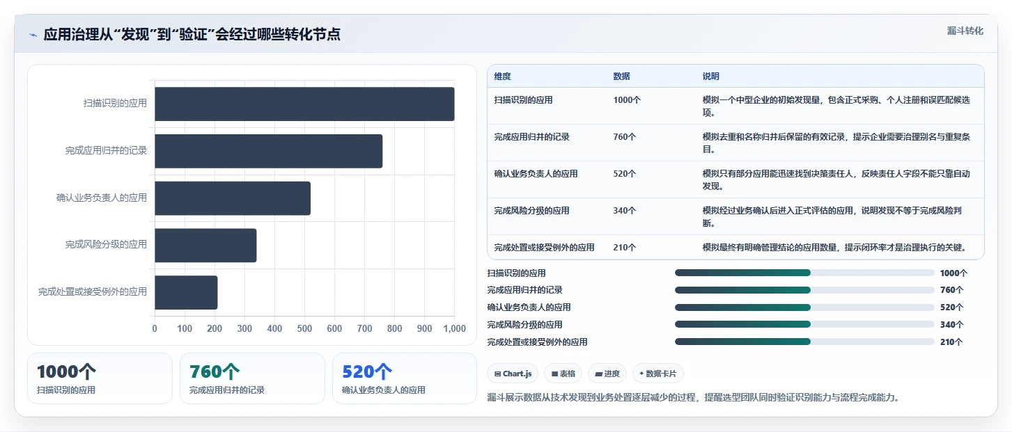Click the chart axis label 500
This screenshot has width=1012, height=432.
tap(304, 328)
